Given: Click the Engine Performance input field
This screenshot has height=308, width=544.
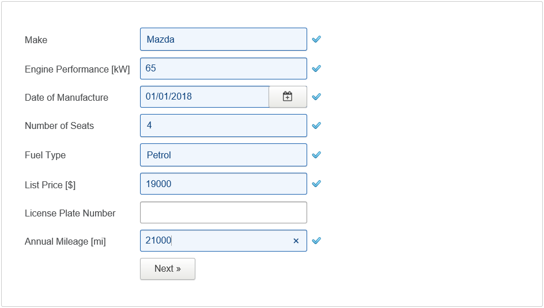Looking at the screenshot, I should click(x=223, y=69).
